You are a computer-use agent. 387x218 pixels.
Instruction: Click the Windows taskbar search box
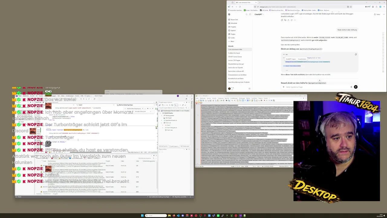coord(156,216)
